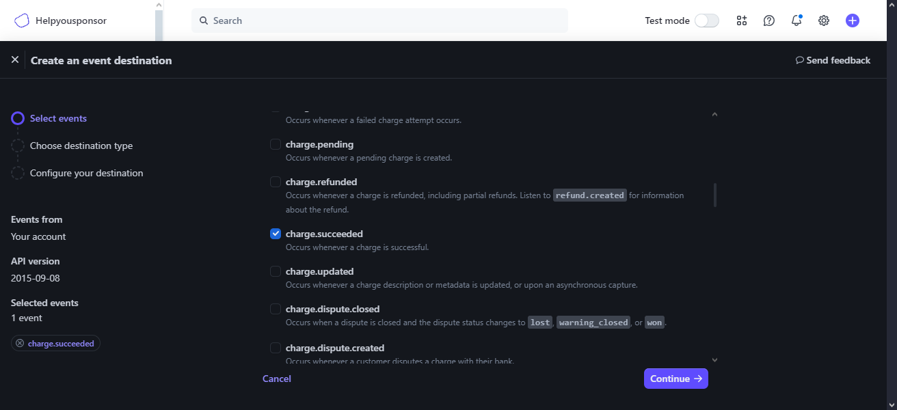This screenshot has height=410, width=897.
Task: Click the Create an event destination title
Action: pyautogui.click(x=101, y=60)
